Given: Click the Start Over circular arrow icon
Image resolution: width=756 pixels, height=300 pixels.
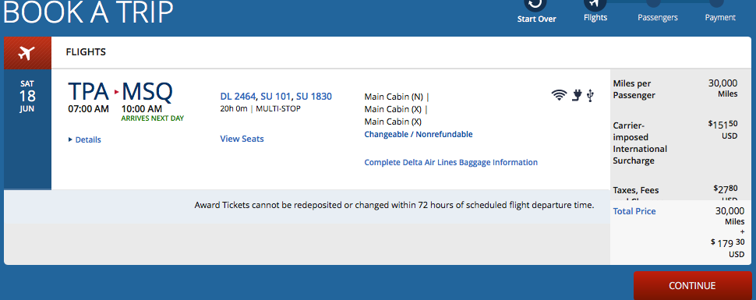Looking at the screenshot, I should 535,3.
